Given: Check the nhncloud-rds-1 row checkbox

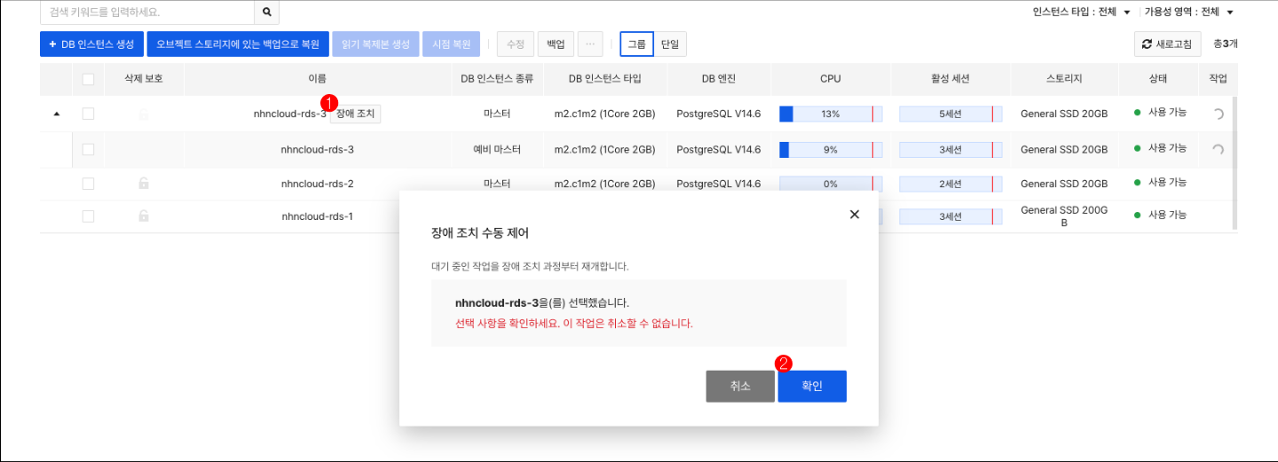Looking at the screenshot, I should pyautogui.click(x=88, y=215).
